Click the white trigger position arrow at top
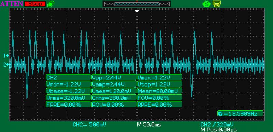273x132 pixels. (137, 11)
